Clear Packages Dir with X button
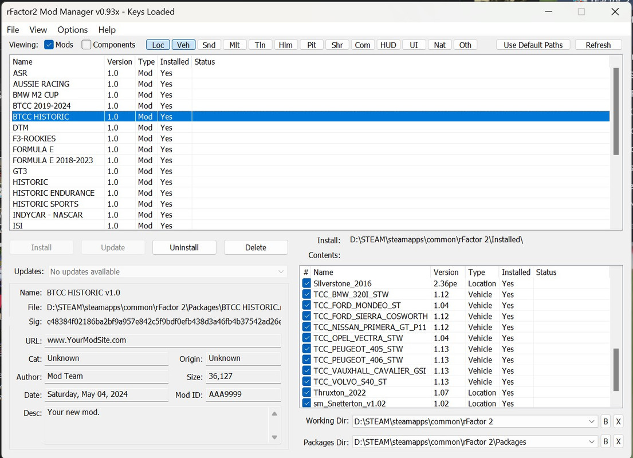The width and height of the screenshot is (633, 458). pos(618,442)
